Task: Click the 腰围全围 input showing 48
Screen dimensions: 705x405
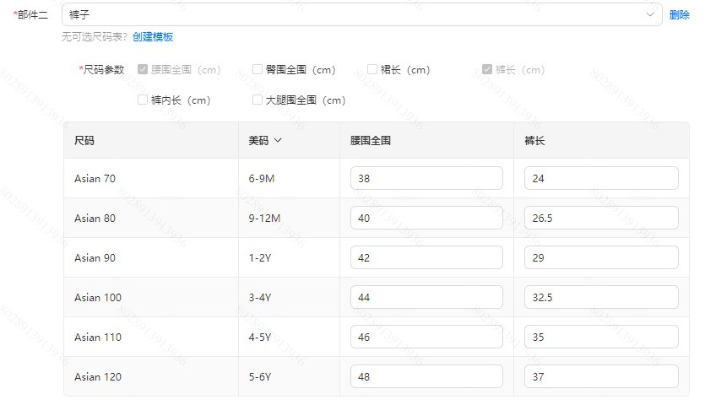Action: (426, 376)
